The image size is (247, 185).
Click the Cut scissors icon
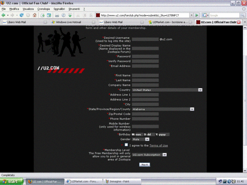(78, 15)
